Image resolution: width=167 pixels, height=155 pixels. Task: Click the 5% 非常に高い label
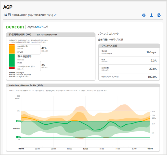coord(23,46)
